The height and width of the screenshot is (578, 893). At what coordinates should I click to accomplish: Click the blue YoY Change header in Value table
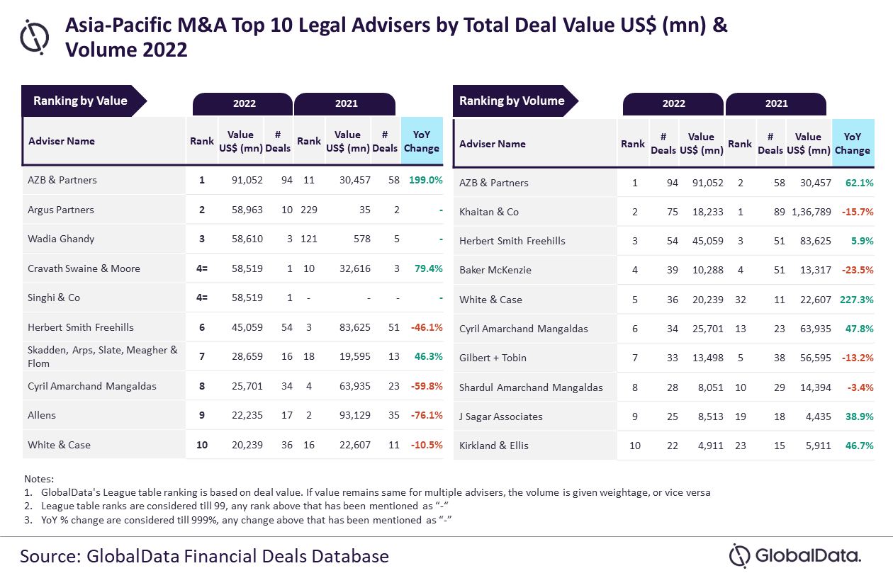(x=422, y=141)
